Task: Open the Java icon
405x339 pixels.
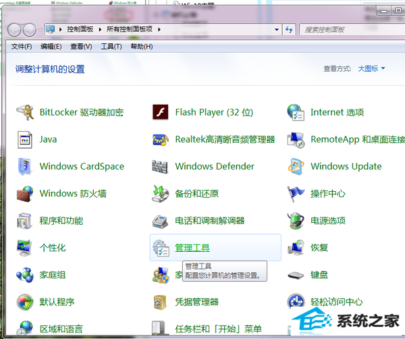Action: pos(25,140)
